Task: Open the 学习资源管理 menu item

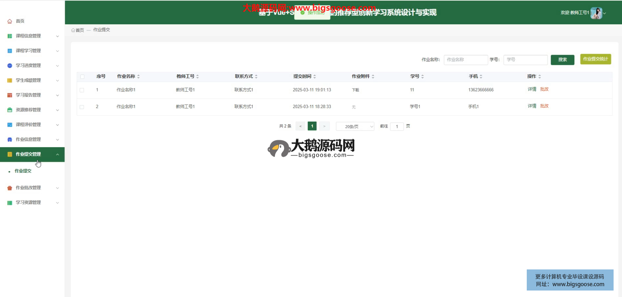Action: 28,203
